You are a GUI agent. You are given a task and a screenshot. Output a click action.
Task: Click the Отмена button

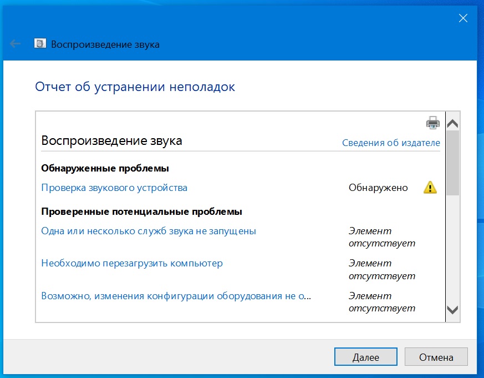(x=436, y=357)
